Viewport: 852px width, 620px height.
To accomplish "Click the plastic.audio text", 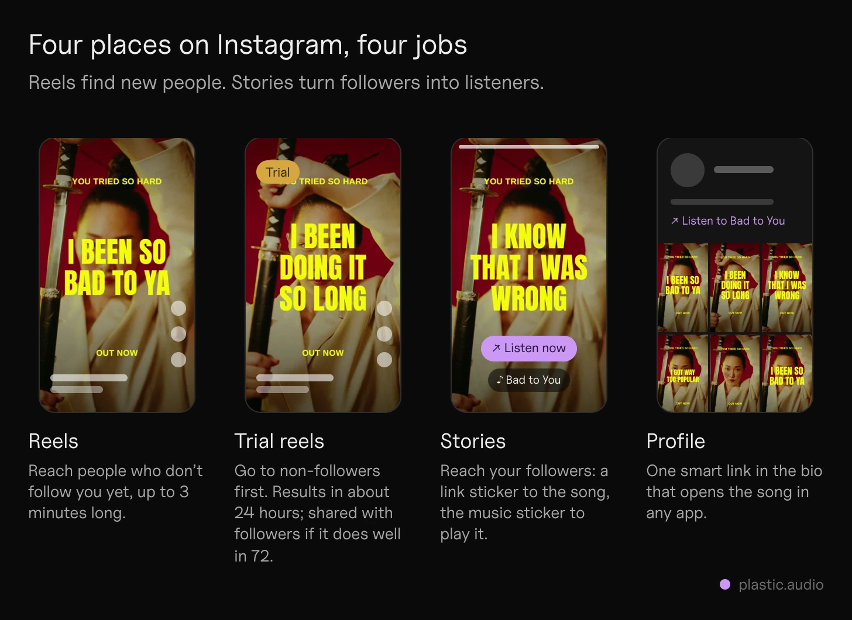I will (781, 584).
